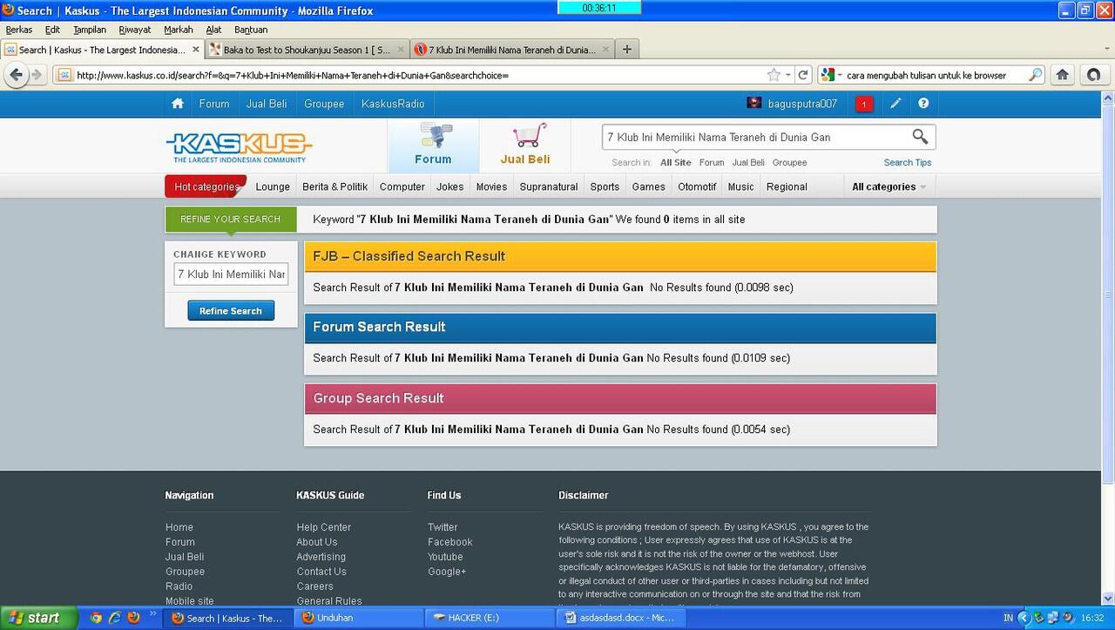
Task: Click the add-on icon right of Home button
Action: point(1094,75)
